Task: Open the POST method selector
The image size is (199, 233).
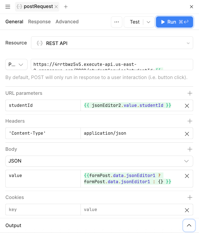Action: [x=16, y=64]
